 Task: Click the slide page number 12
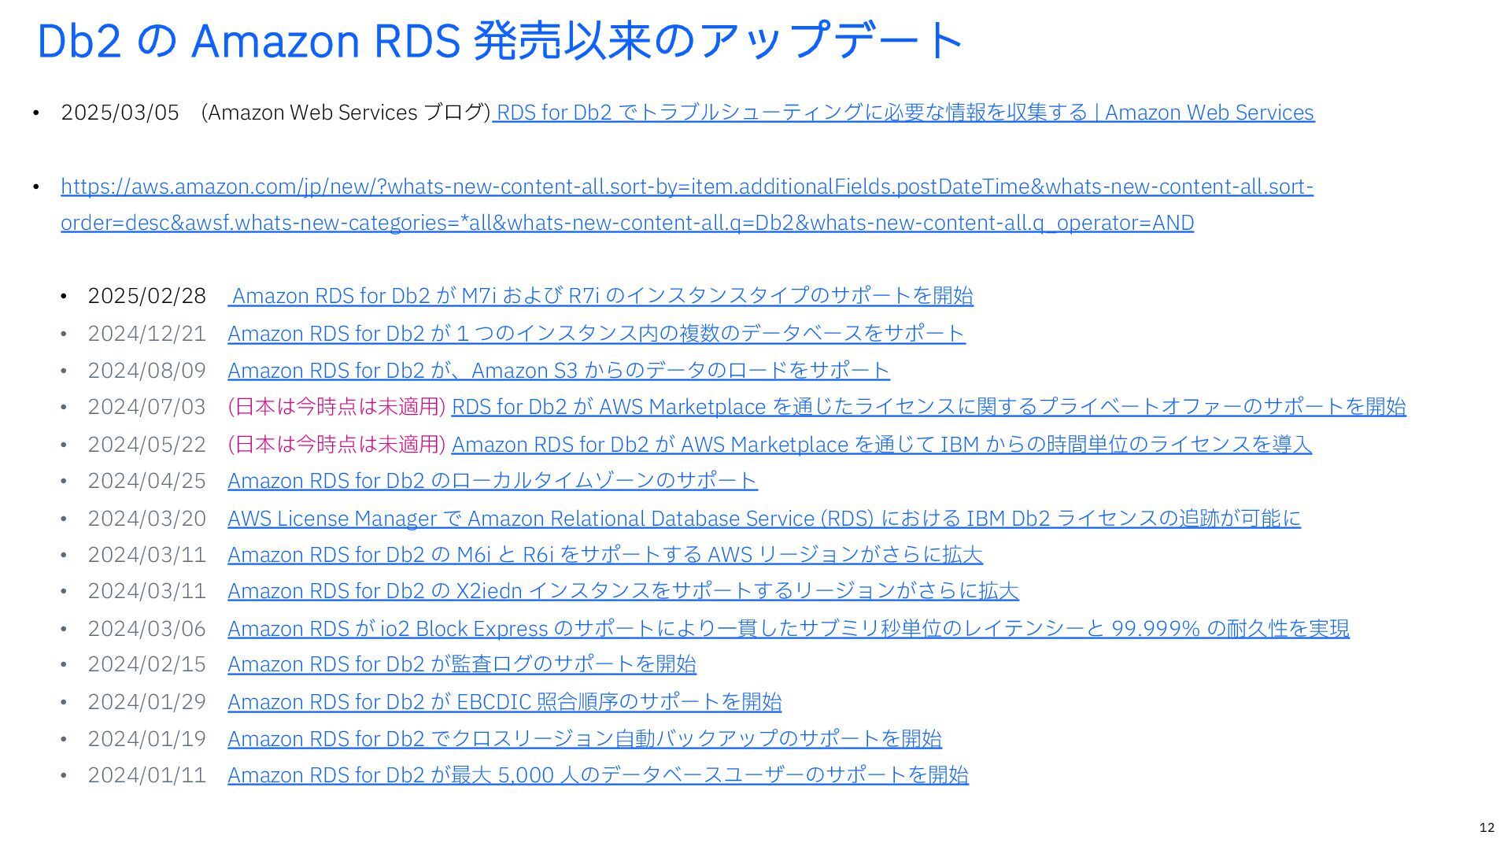[1486, 827]
